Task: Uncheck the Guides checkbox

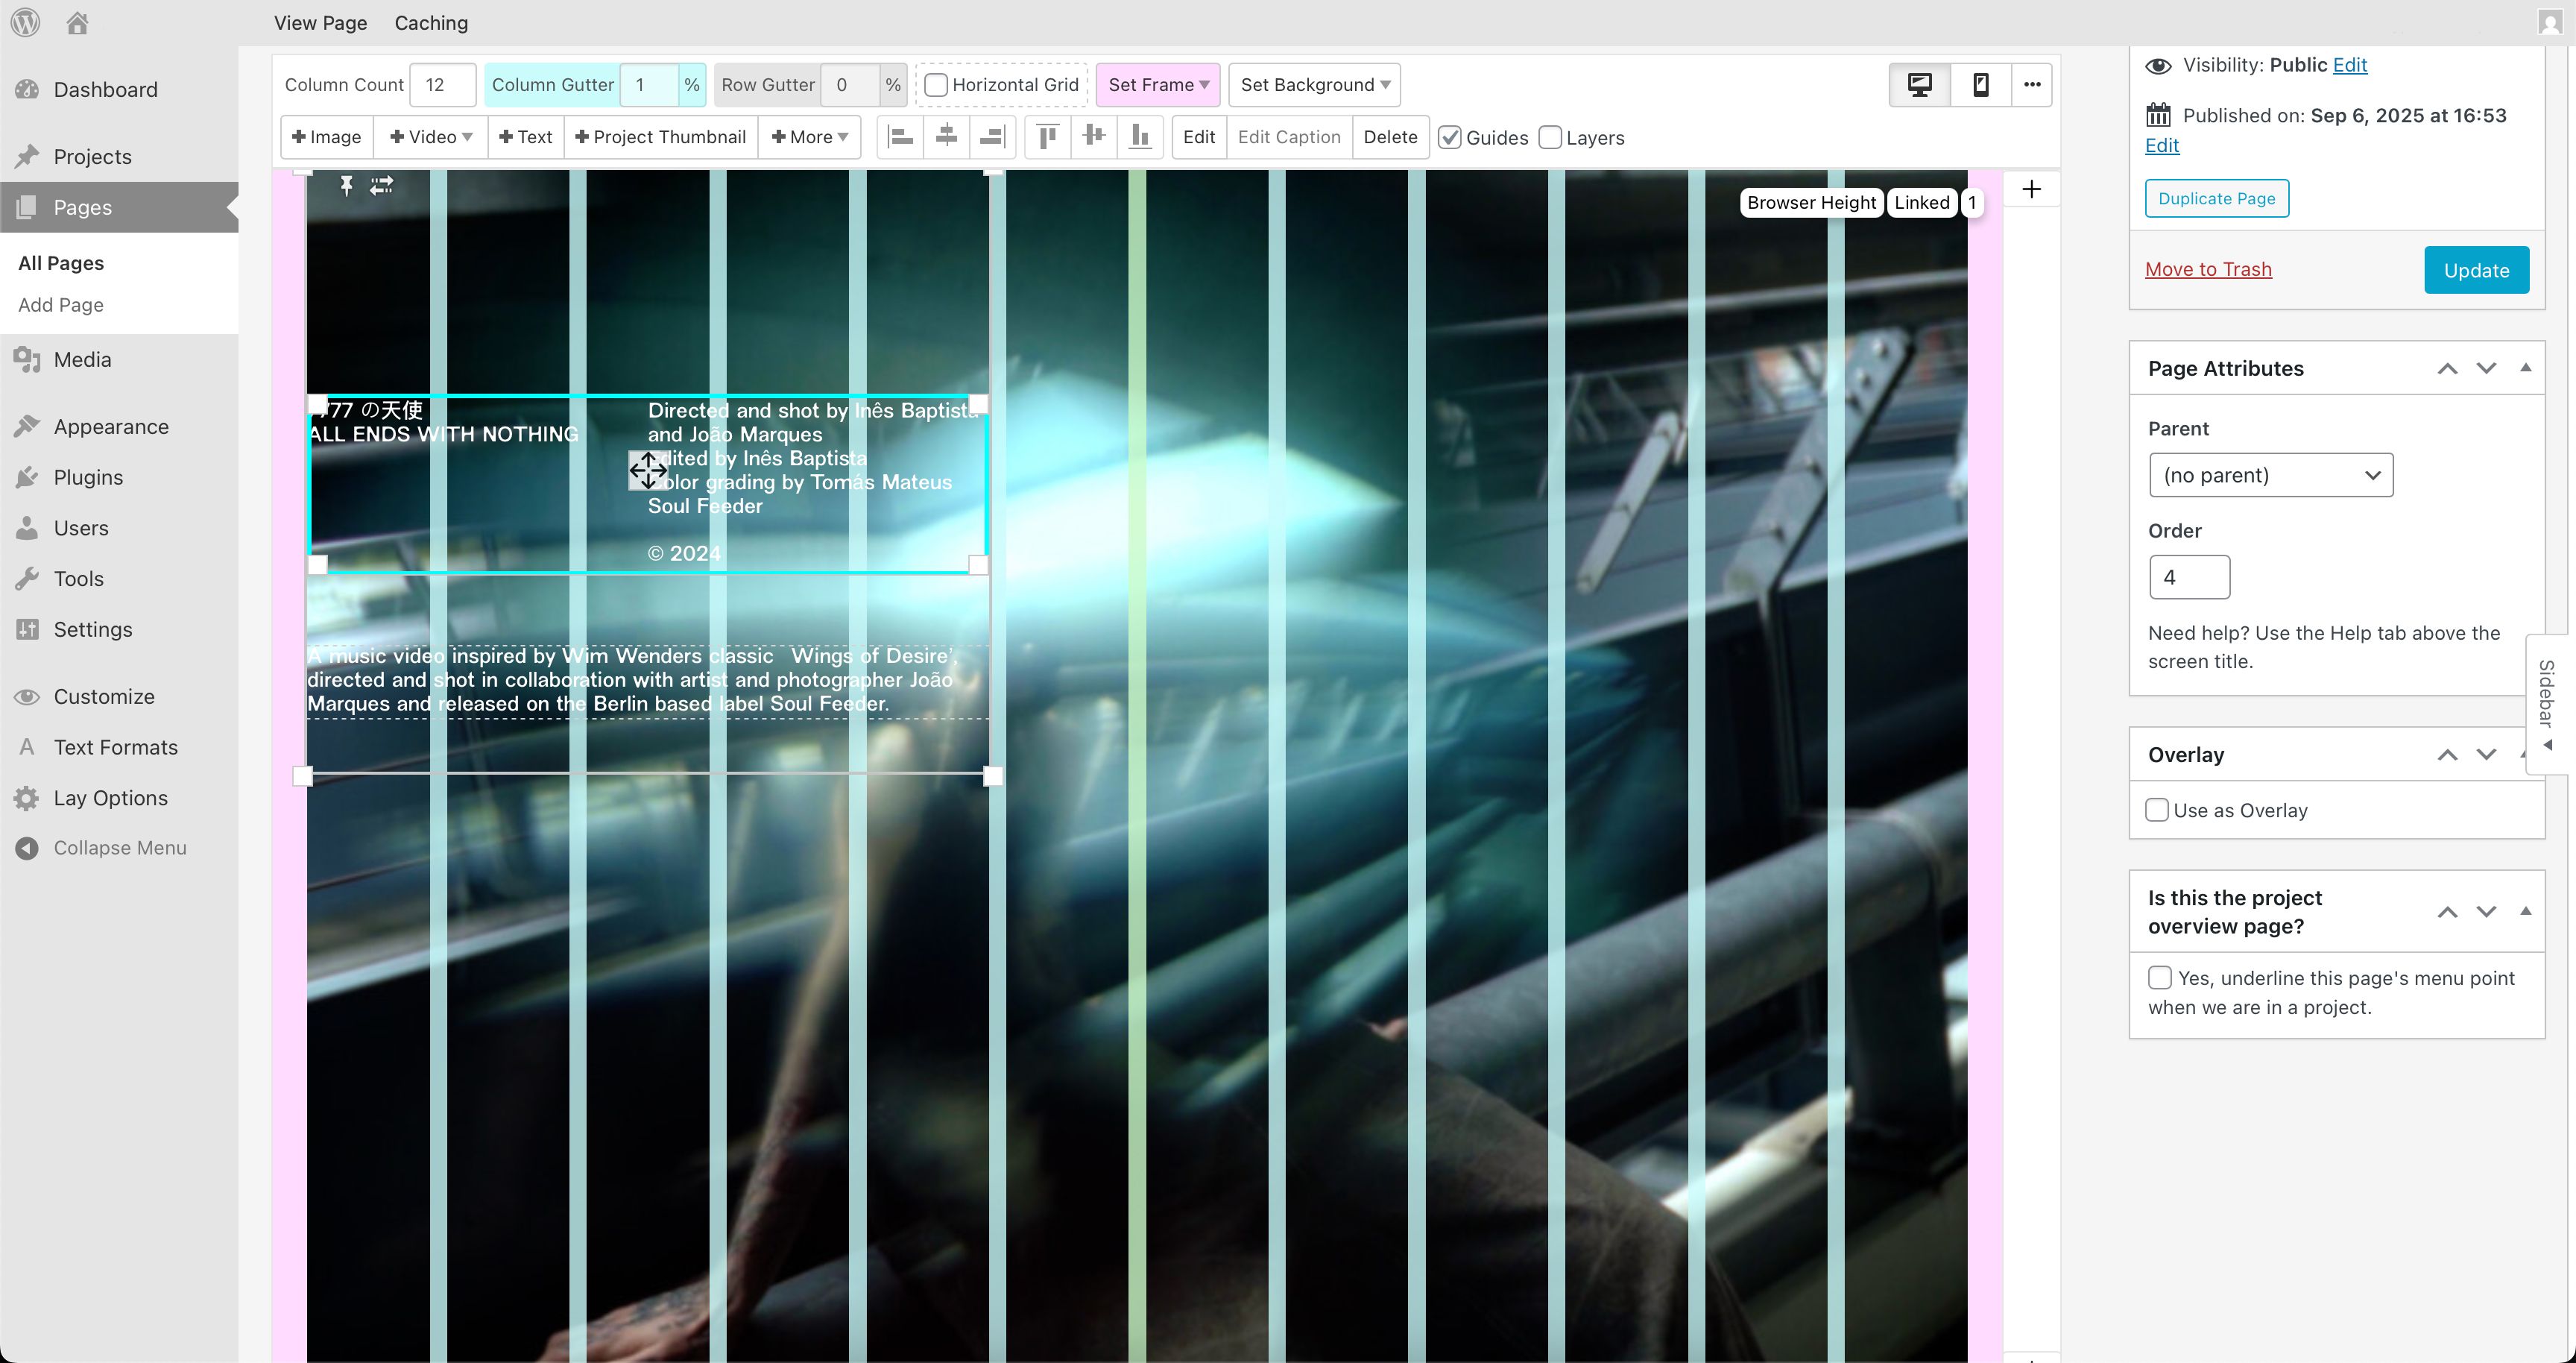Action: click(x=1450, y=138)
